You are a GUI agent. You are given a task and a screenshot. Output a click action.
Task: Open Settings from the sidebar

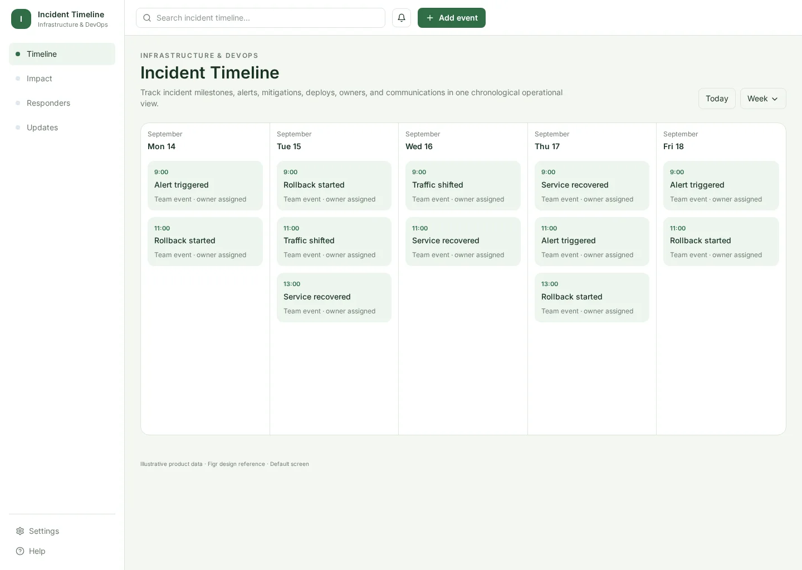coord(62,531)
